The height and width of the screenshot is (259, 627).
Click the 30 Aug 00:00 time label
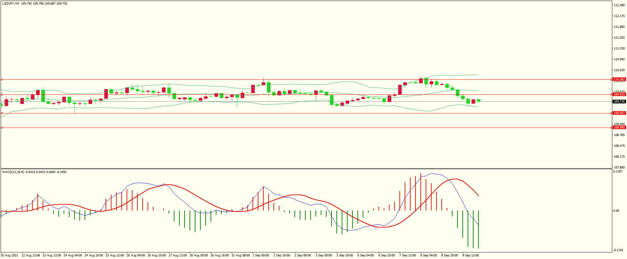[199, 255]
